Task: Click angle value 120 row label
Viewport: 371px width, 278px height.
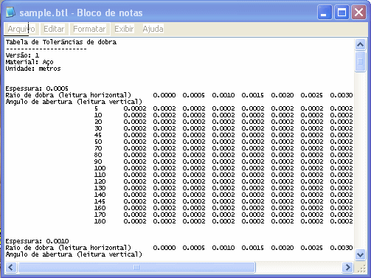Action: pyautogui.click(x=100, y=181)
